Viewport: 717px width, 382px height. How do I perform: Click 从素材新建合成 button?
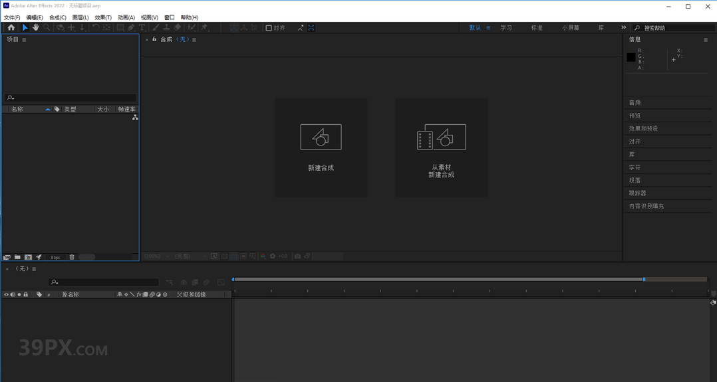[x=441, y=147]
